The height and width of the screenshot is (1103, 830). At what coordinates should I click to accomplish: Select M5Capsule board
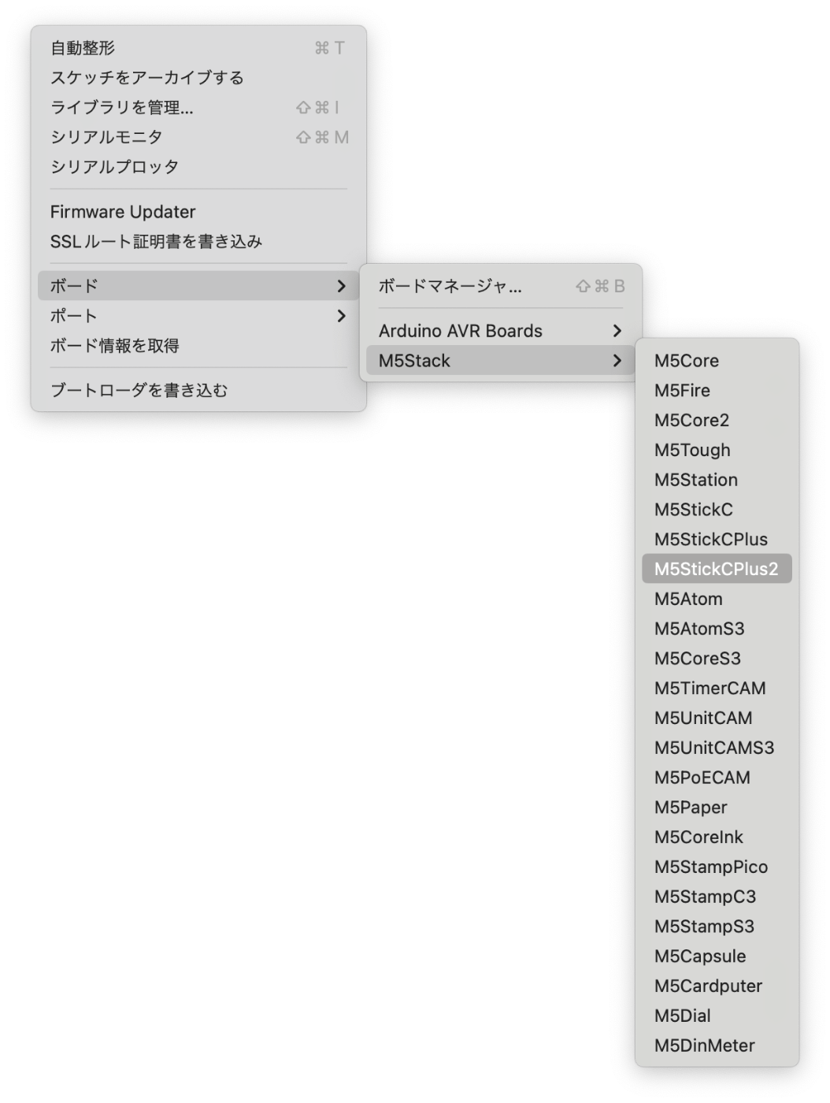tap(717, 956)
